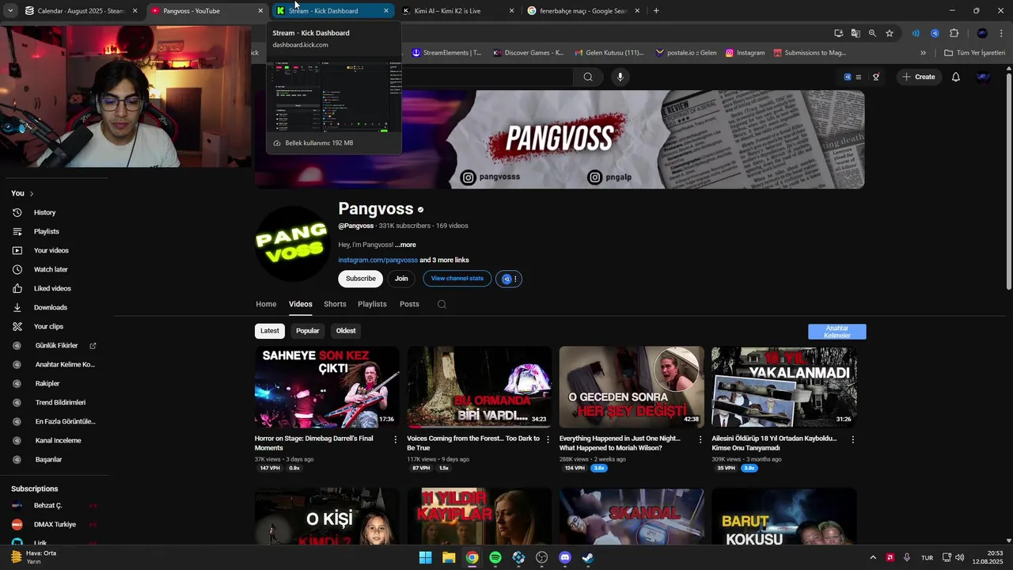The height and width of the screenshot is (570, 1013).
Task: Open options menu for Voices from the Forest video
Action: (548, 439)
